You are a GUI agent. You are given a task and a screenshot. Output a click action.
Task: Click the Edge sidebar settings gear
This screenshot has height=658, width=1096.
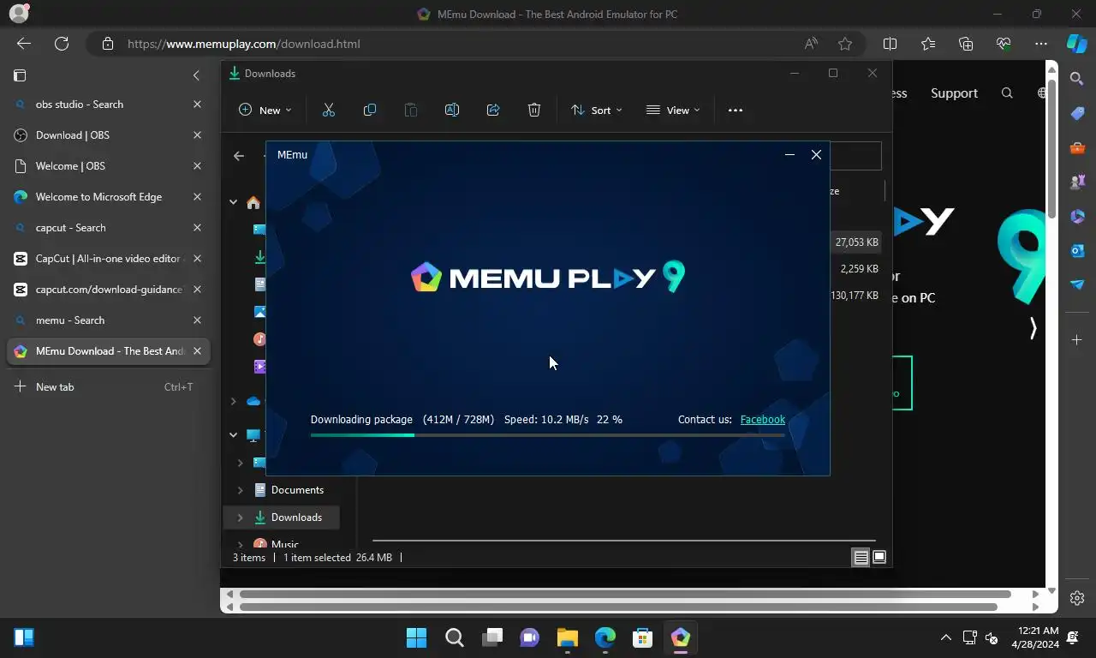tap(1077, 598)
